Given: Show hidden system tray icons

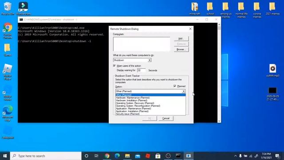Looking at the screenshot, I should pos(235,156).
